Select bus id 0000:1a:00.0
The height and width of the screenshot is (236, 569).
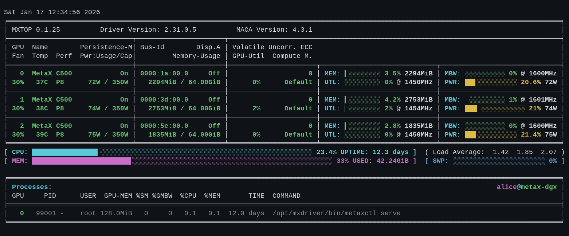[x=164, y=74]
